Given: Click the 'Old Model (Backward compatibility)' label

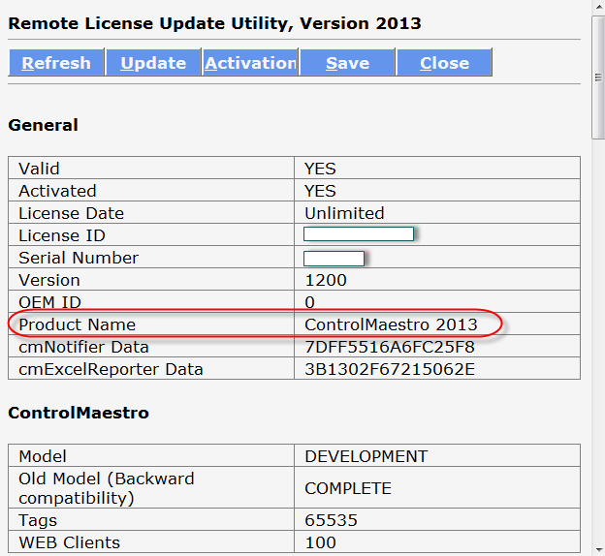Looking at the screenshot, I should click(x=106, y=488).
